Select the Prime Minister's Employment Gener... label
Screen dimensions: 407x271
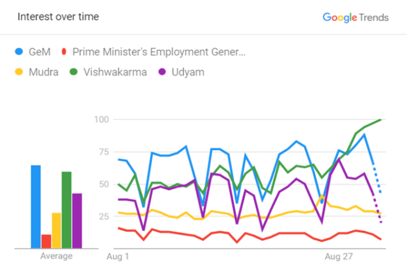(x=160, y=51)
